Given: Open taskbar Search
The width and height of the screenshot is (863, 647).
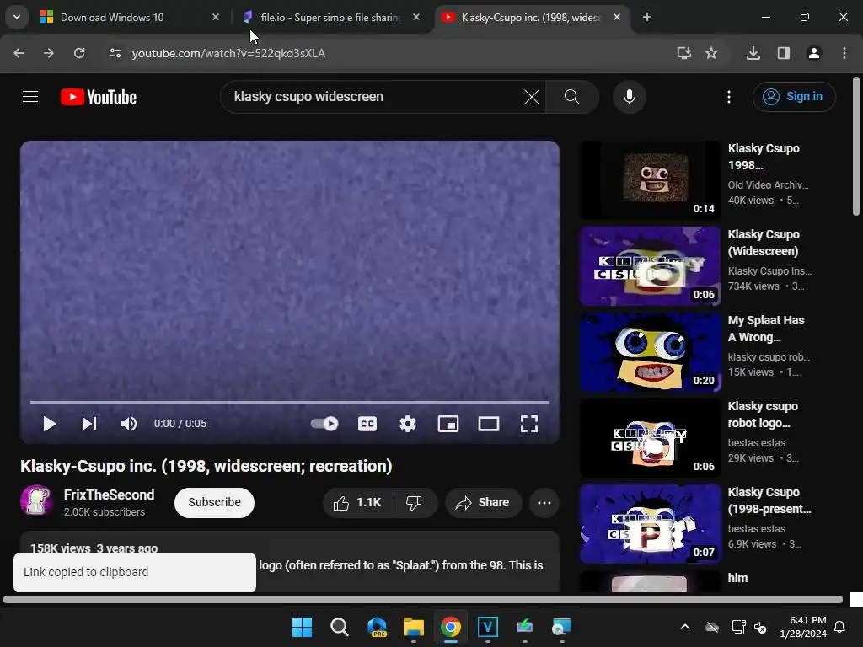Looking at the screenshot, I should point(339,627).
